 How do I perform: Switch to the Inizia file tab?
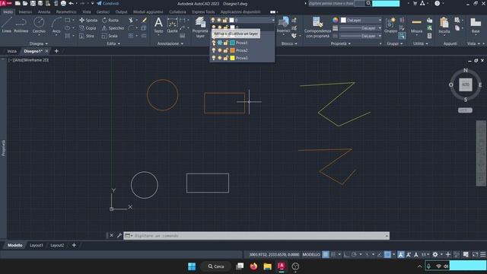12,51
